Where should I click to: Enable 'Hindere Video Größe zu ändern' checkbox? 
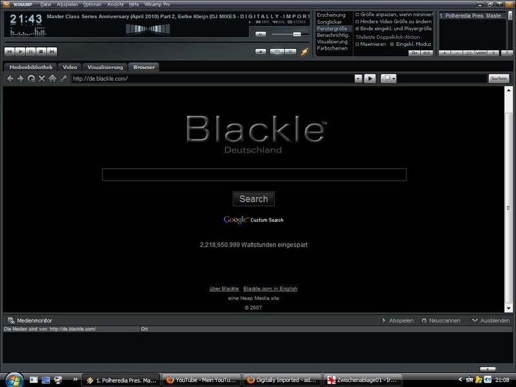(x=357, y=21)
